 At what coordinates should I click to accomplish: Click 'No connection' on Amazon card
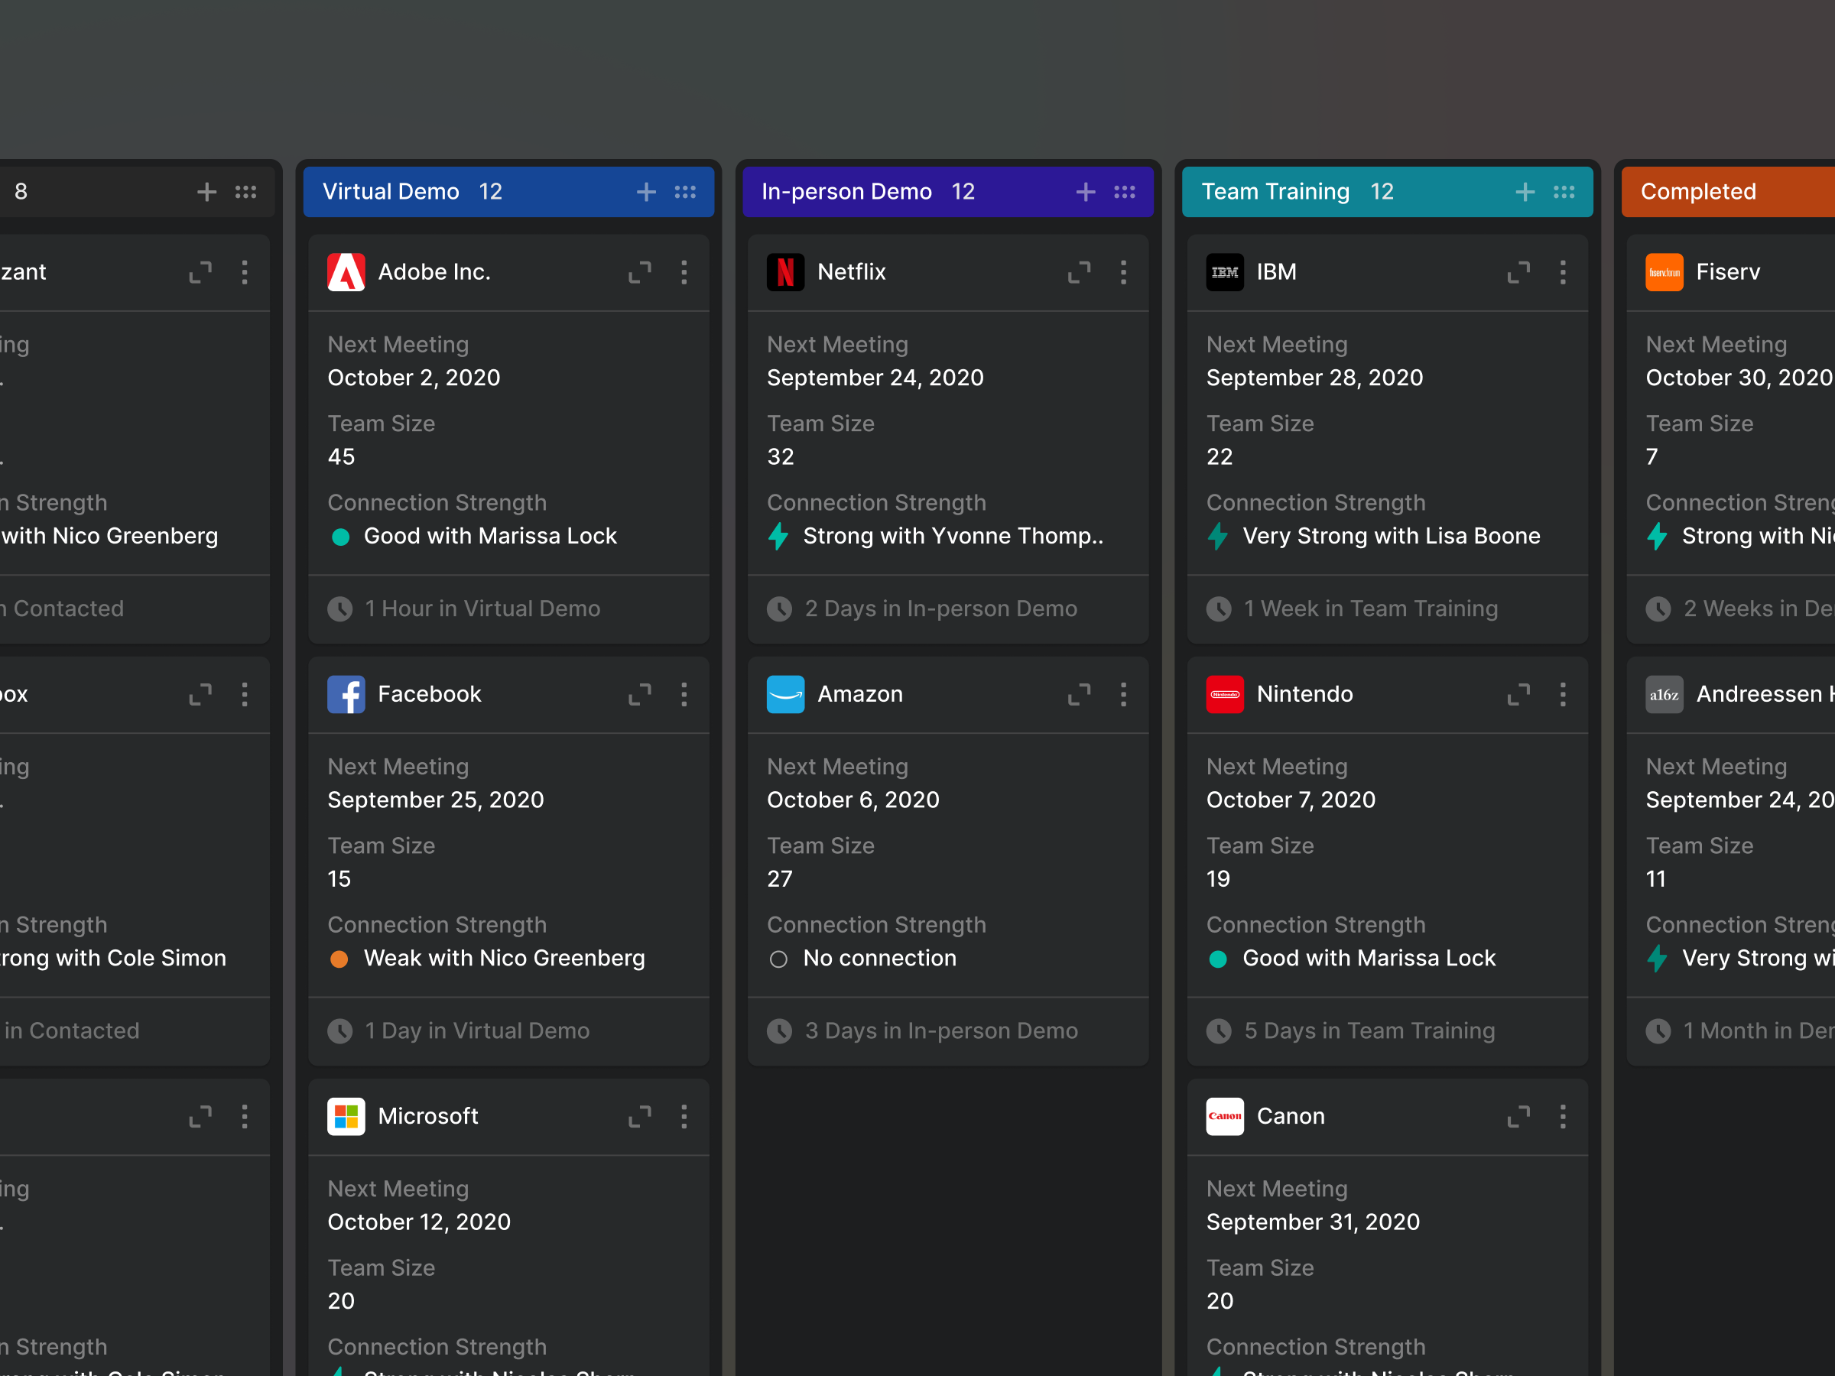click(x=879, y=959)
